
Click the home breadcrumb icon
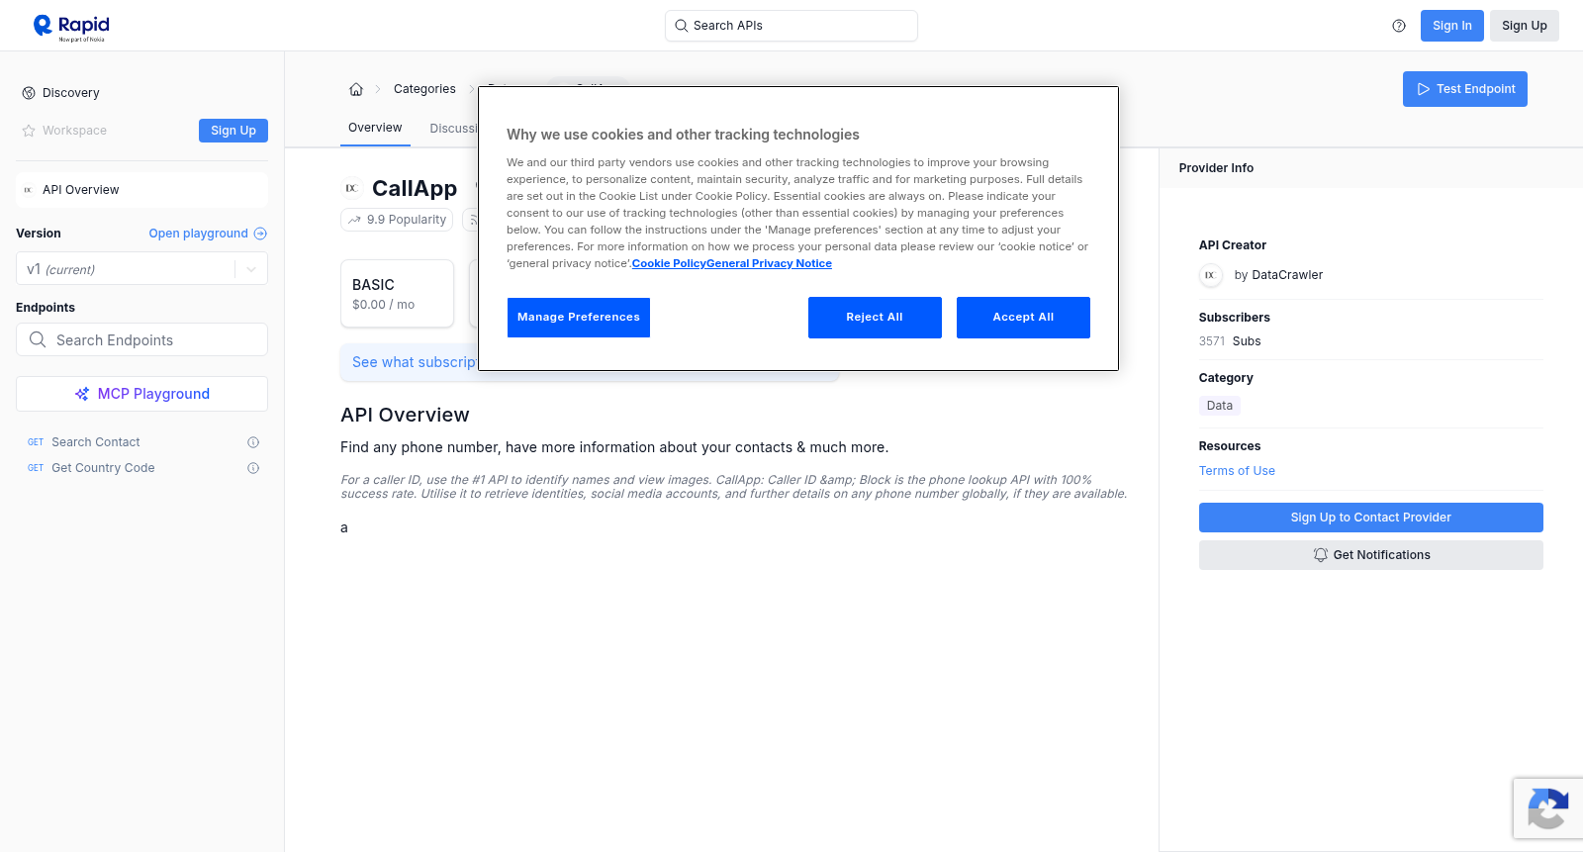[x=356, y=89]
